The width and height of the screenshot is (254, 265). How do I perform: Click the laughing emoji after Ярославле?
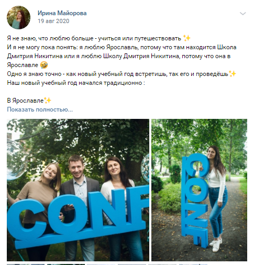pyautogui.click(x=44, y=65)
